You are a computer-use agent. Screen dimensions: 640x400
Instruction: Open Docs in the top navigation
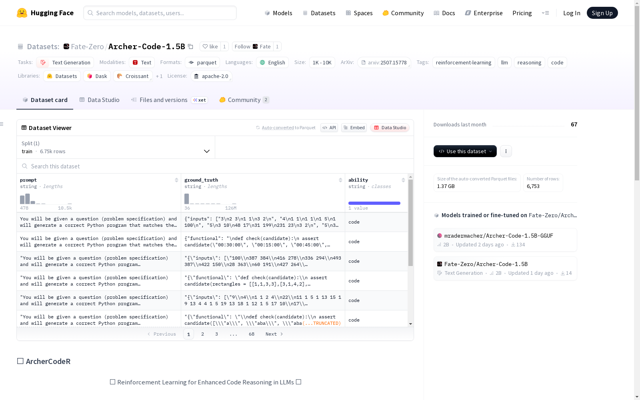[x=444, y=13]
